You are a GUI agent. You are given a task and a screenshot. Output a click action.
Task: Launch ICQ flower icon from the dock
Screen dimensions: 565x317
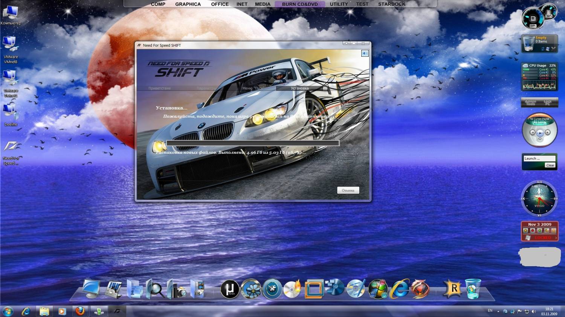[251, 289]
